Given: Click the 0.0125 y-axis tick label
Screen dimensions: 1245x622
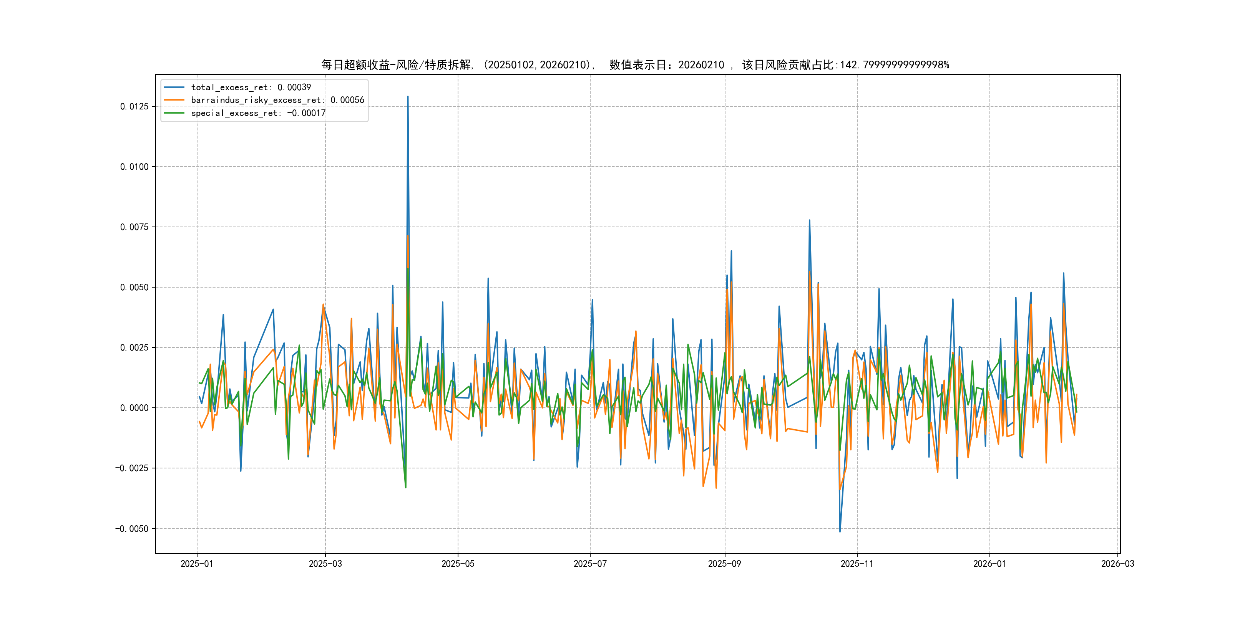Looking at the screenshot, I should coord(134,106).
